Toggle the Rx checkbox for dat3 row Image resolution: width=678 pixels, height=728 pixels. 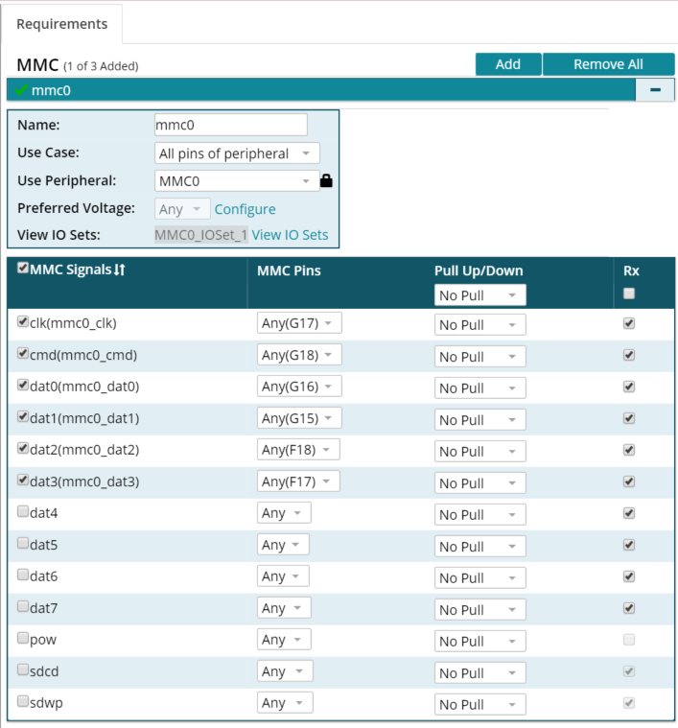pyautogui.click(x=629, y=481)
